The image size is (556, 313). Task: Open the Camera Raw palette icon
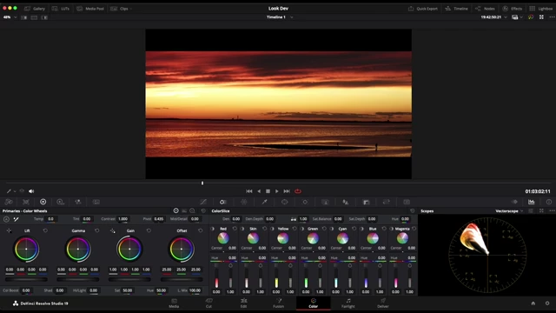9,202
